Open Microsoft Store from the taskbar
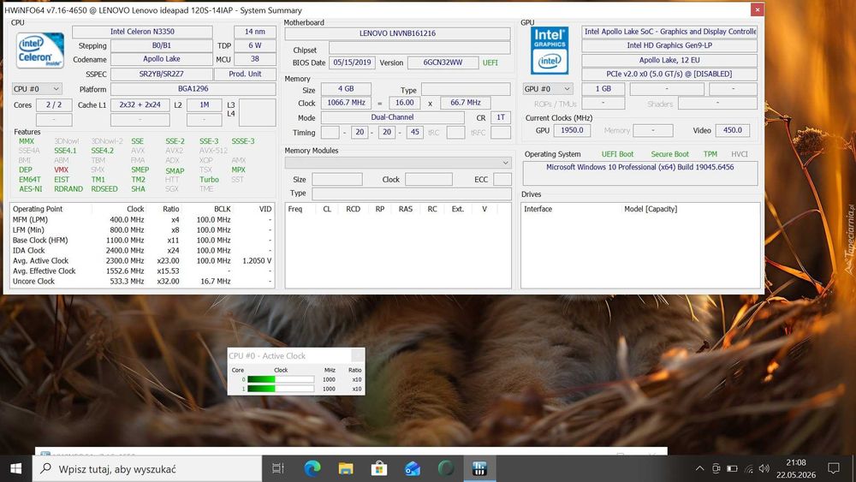 (x=379, y=468)
